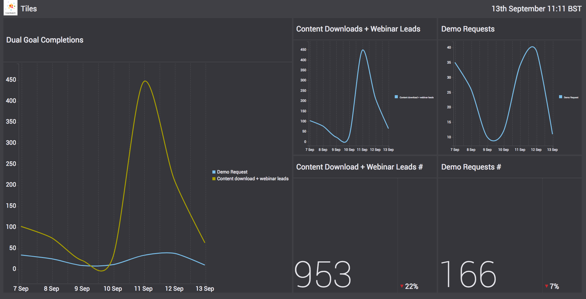Image resolution: width=586 pixels, height=299 pixels.
Task: Click the Demo Request legend in Demo Requests tile
Action: pos(560,97)
